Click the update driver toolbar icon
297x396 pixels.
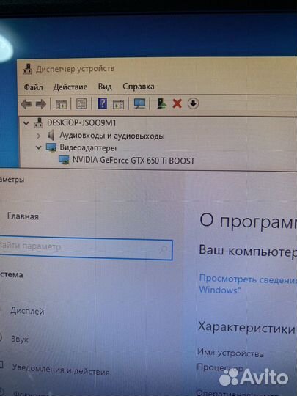point(161,103)
